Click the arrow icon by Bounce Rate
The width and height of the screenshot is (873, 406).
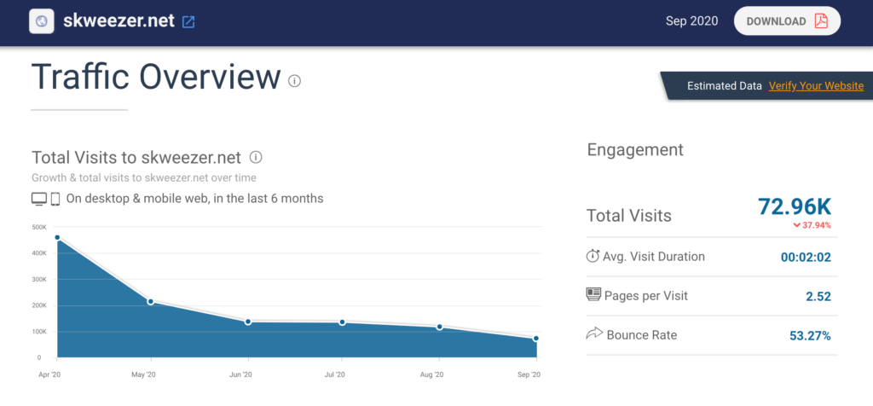594,334
